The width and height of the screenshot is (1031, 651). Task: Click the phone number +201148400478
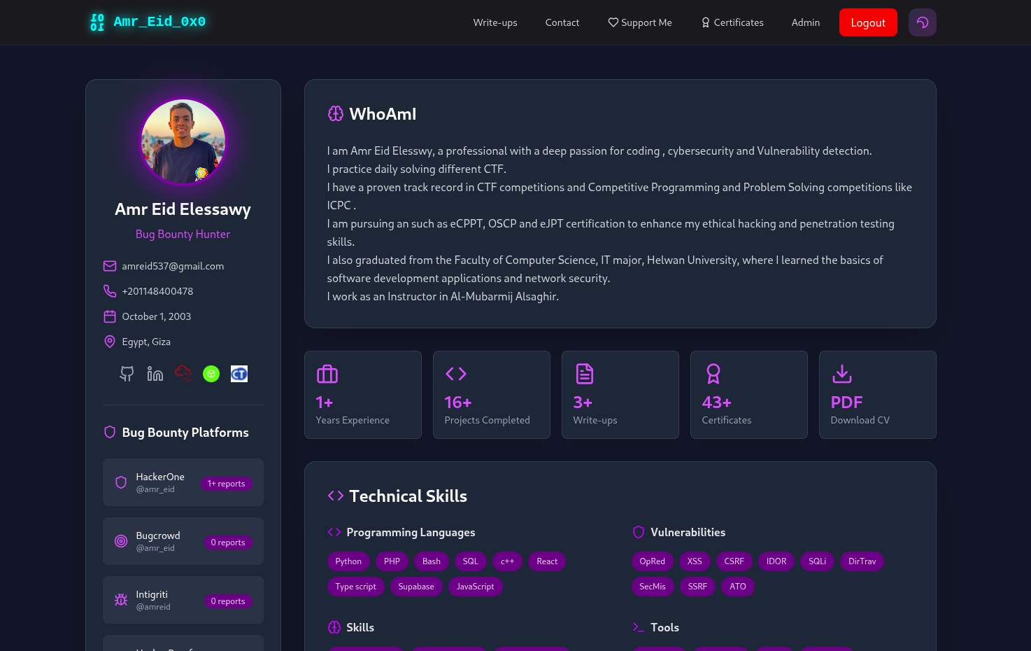tap(157, 291)
